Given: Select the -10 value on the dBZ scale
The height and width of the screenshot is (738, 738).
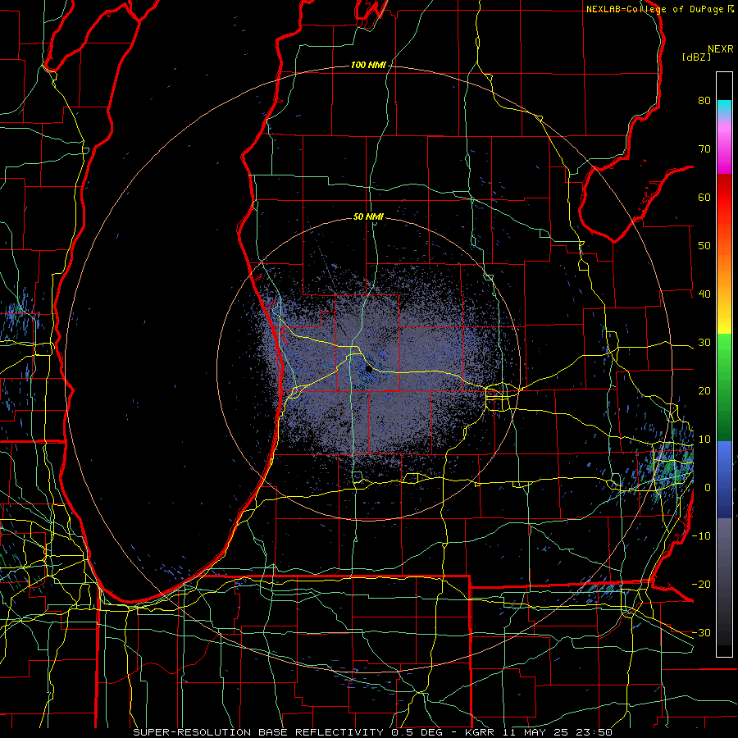Looking at the screenshot, I should click(701, 536).
